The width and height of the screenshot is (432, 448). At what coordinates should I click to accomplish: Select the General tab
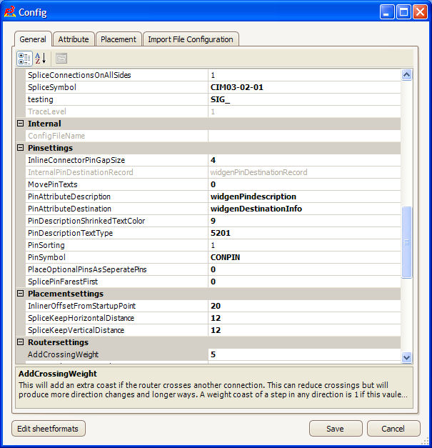(33, 40)
